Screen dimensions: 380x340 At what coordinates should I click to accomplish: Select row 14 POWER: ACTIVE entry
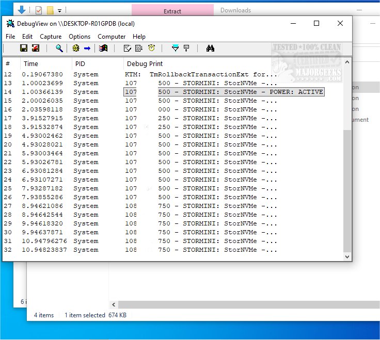click(172, 92)
